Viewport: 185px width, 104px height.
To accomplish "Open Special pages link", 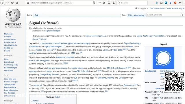I will pyautogui.click(x=10, y=85).
